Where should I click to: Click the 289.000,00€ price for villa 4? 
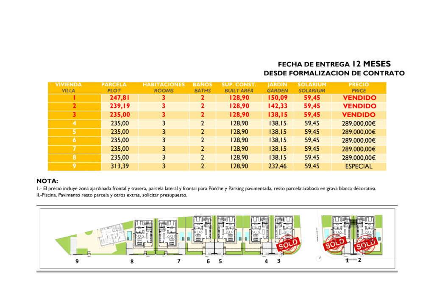(359, 124)
